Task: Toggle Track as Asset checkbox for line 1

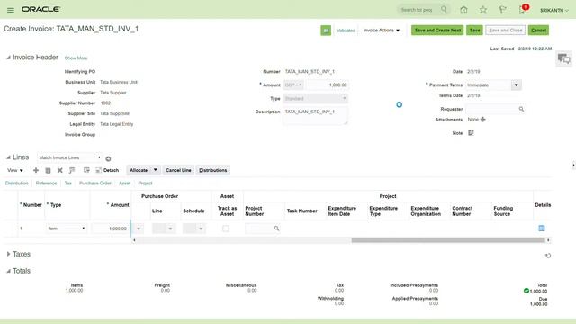Action: [226, 229]
